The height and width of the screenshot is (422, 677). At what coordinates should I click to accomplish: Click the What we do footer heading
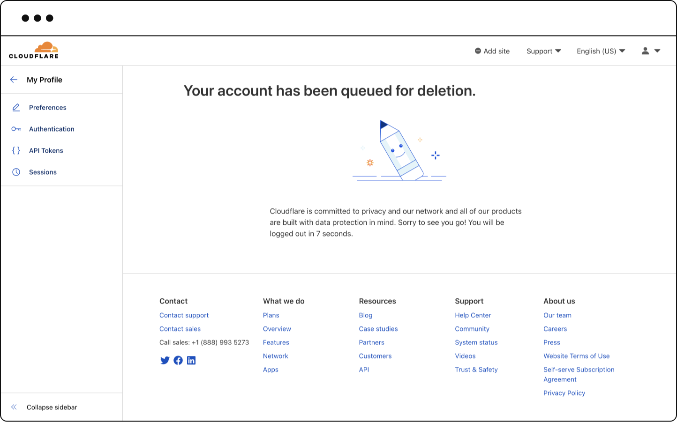pos(284,301)
